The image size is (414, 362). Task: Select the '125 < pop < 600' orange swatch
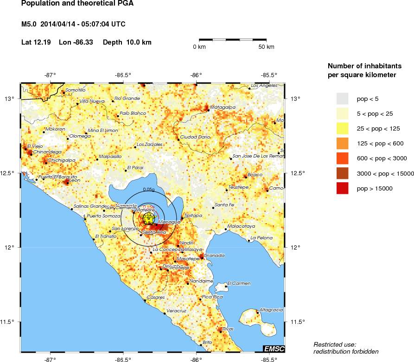[343, 144]
